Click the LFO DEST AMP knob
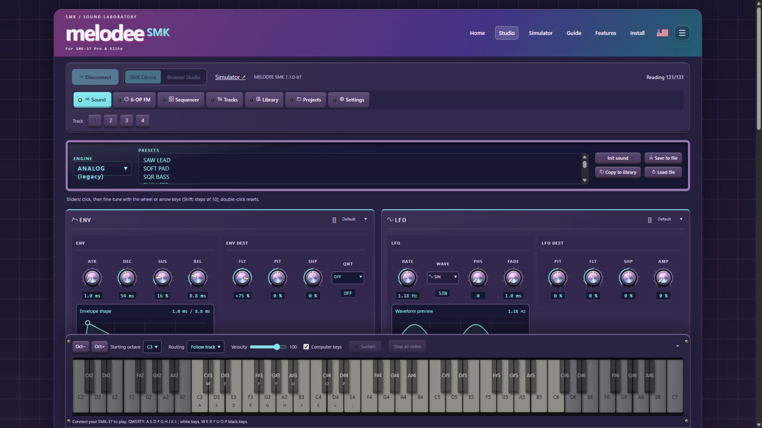Viewport: 762px width, 428px height. tap(663, 278)
